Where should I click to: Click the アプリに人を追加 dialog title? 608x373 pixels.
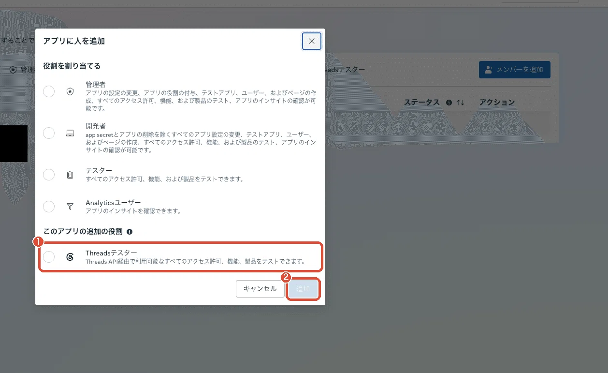pos(74,41)
